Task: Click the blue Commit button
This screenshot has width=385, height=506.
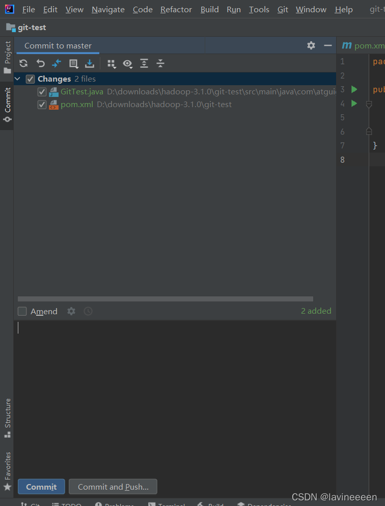Action: point(41,487)
